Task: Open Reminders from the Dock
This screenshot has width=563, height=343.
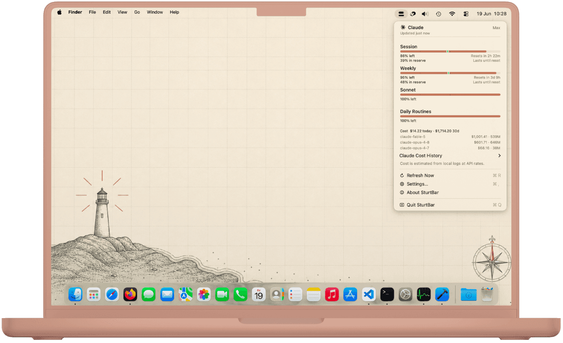Action: coord(295,295)
